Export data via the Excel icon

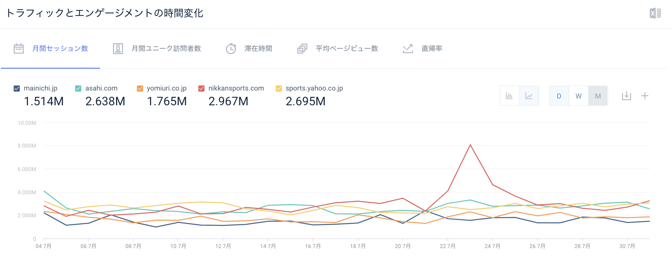pyautogui.click(x=655, y=13)
